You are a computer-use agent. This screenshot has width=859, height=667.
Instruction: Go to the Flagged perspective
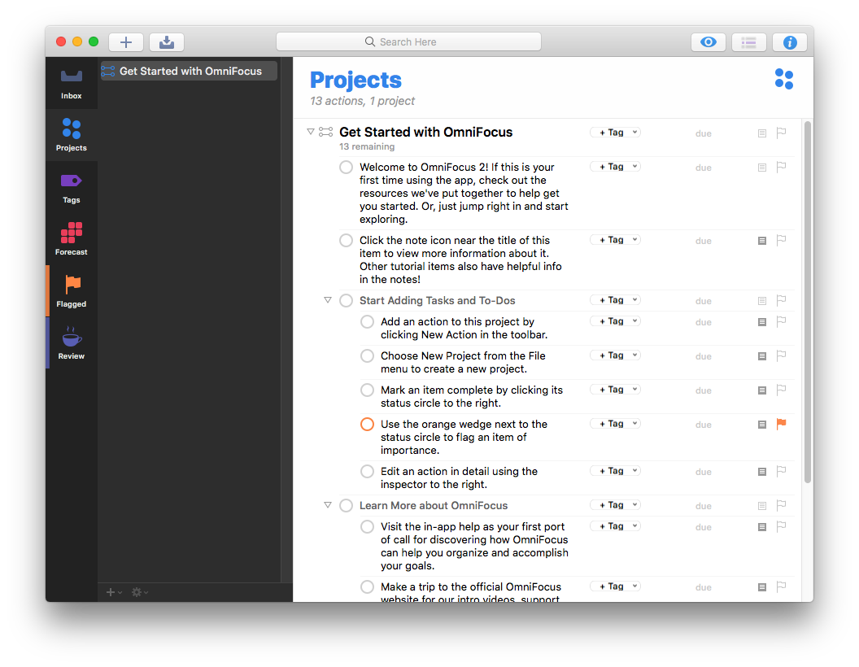point(72,291)
